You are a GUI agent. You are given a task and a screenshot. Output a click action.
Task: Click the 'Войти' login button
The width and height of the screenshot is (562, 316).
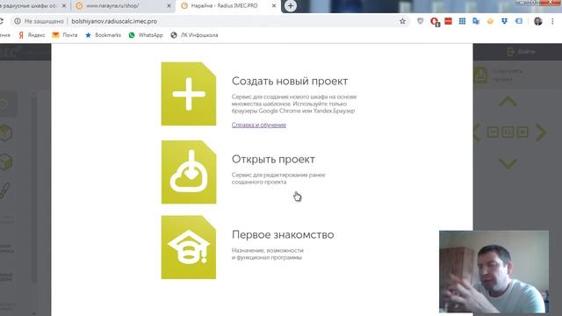point(522,52)
